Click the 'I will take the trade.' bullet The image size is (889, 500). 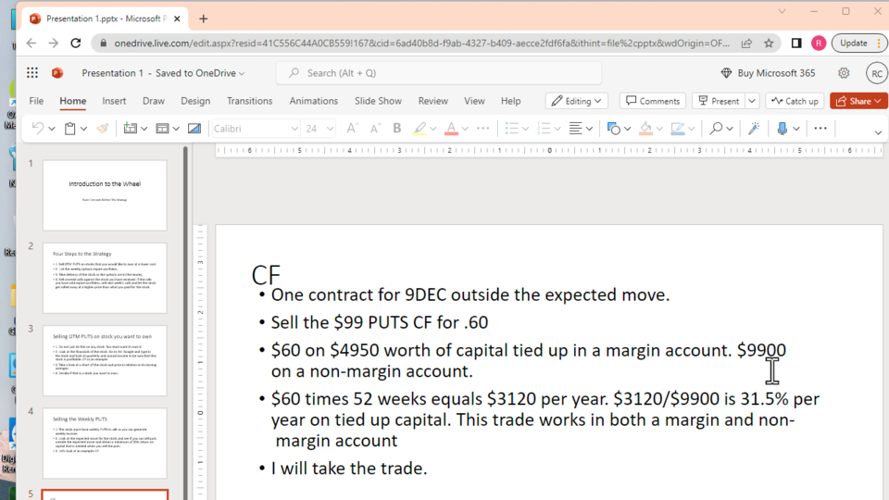click(349, 469)
